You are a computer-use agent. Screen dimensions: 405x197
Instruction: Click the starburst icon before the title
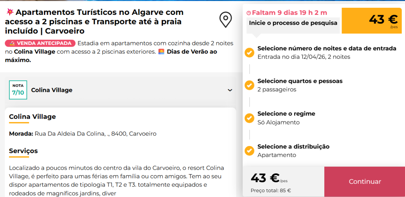[x=9, y=13]
